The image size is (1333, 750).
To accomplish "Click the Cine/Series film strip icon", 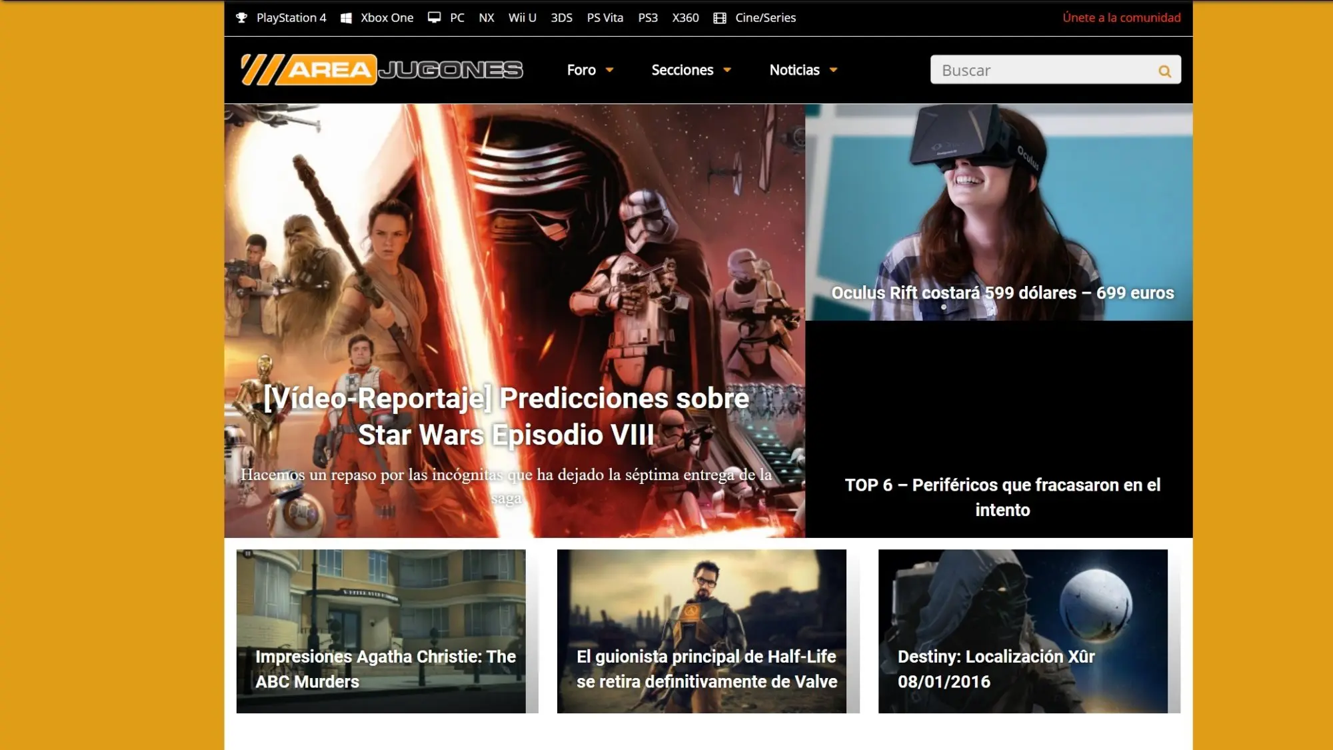I will point(720,18).
